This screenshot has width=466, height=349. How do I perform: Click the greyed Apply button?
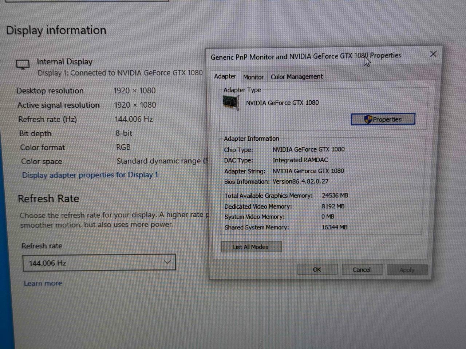point(407,270)
